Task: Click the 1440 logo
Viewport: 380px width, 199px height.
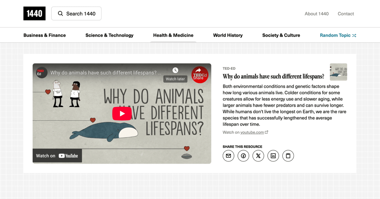Action: pyautogui.click(x=35, y=14)
